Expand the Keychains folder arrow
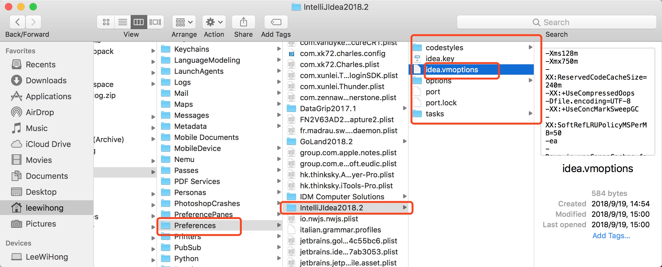This screenshot has height=267, width=662. (279, 49)
